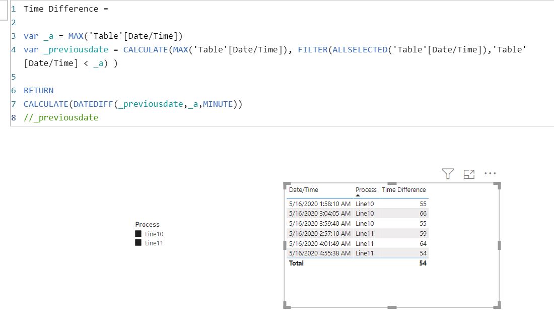This screenshot has width=554, height=331.
Task: Select the Process slicer title
Action: [x=148, y=224]
